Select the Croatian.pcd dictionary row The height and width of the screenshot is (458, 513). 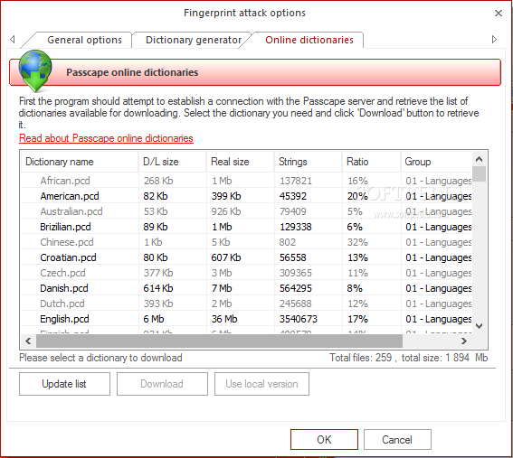point(246,257)
